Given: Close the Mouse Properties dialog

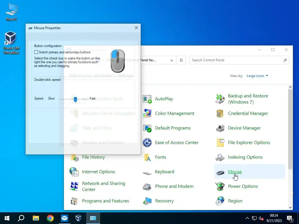Looking at the screenshot, I should 136,28.
